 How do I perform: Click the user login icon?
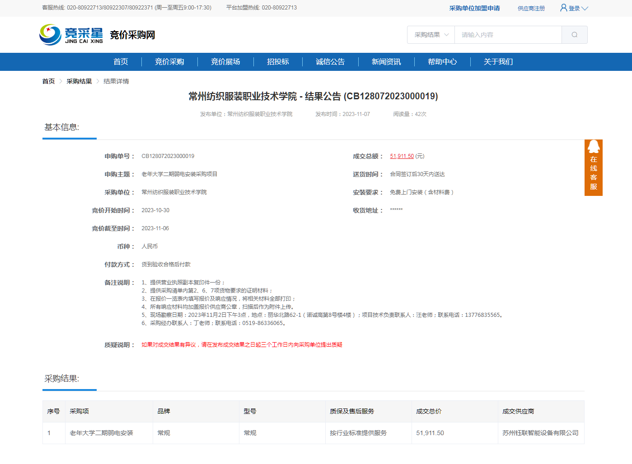563,8
